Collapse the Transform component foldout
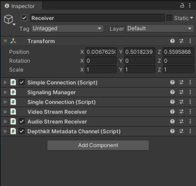This screenshot has height=186, width=196. 5,41
